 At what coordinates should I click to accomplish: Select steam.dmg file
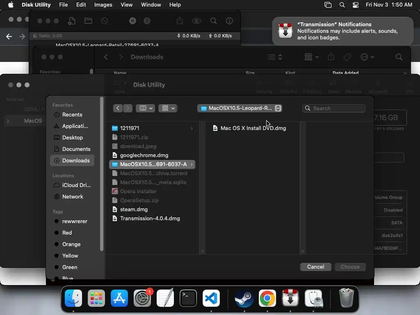[152, 210]
